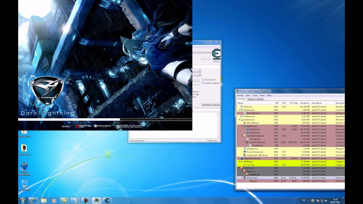Screen dimensions: 363x204
Task: Open Table Extras in Cheat Engine
Action: [x=212, y=141]
